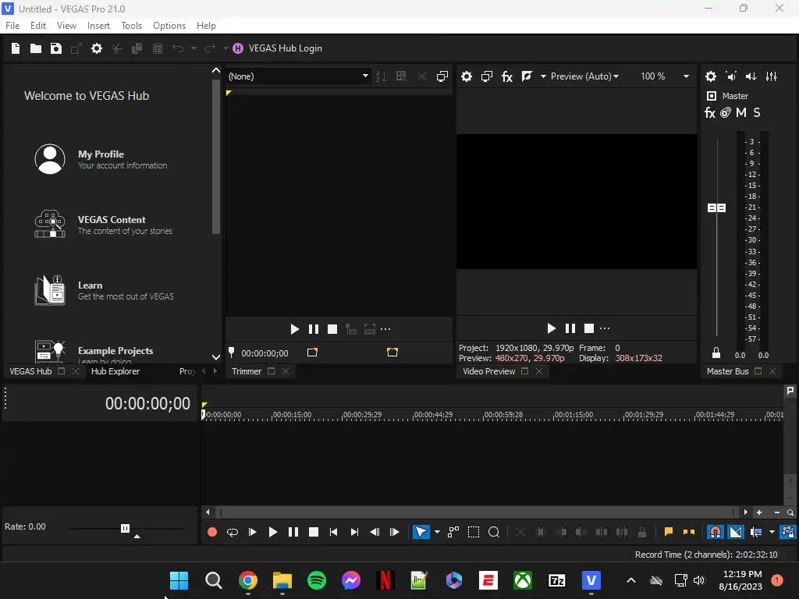Open the Help menu
Screen dimensions: 799x599
point(206,26)
